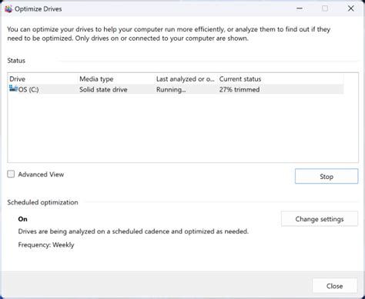Click the Solid state drive media type cell
The image size is (365, 299).
click(103, 90)
